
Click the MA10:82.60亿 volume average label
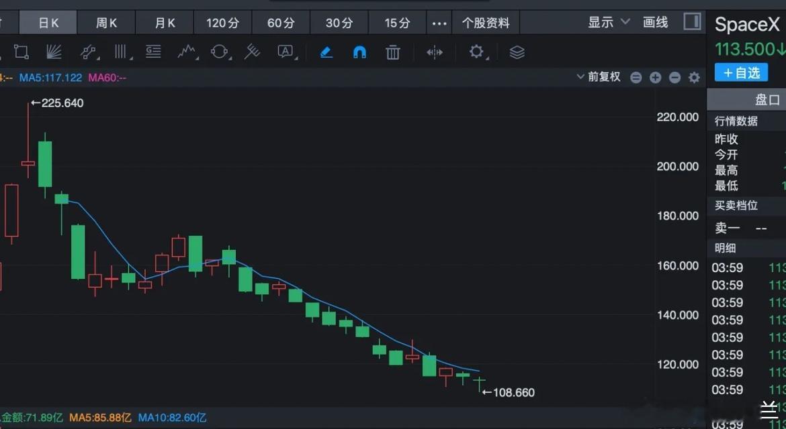(x=172, y=418)
